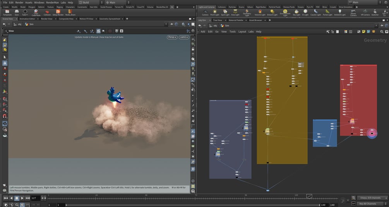This screenshot has width=389, height=207.
Task: Add a new pane tab beside Asset Browser
Action: click(x=270, y=20)
